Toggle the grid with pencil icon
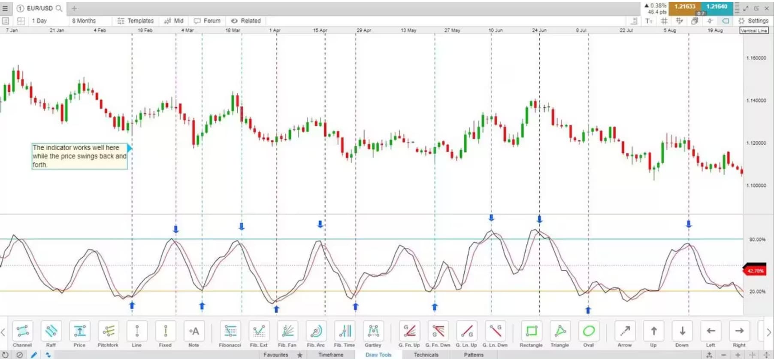This screenshot has width=774, height=359. coord(679,21)
